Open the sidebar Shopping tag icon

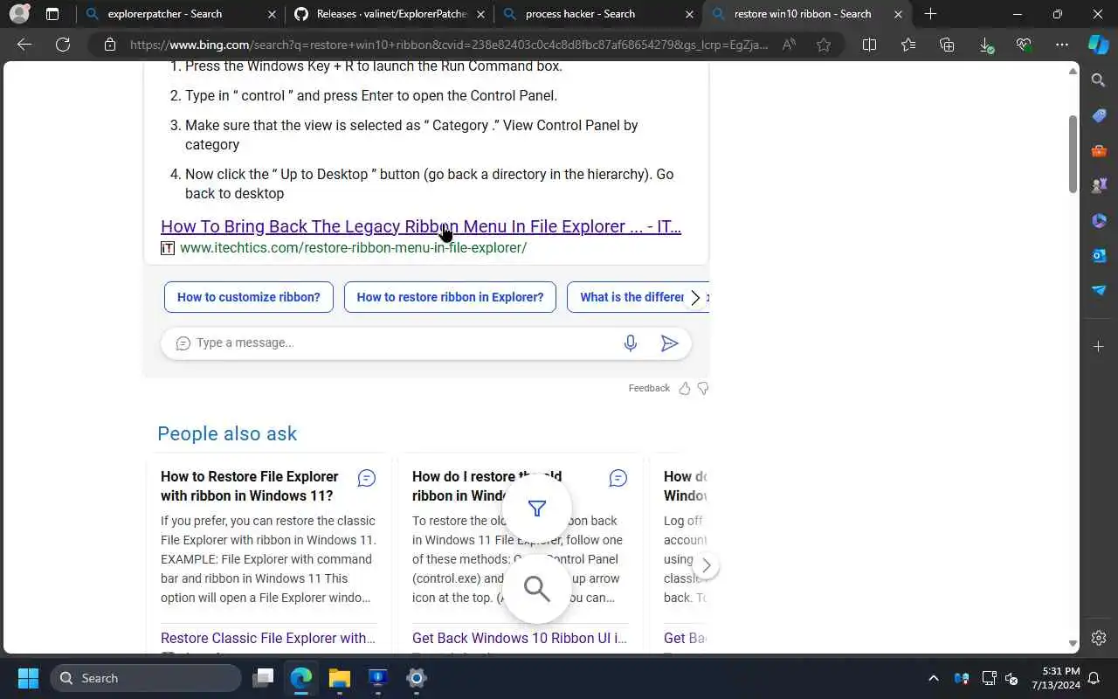click(1099, 115)
